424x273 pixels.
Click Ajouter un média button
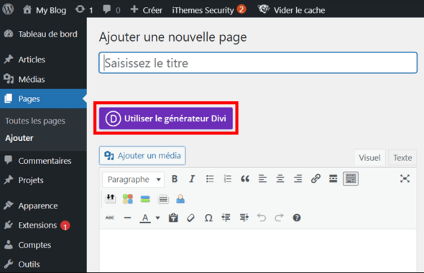point(142,156)
